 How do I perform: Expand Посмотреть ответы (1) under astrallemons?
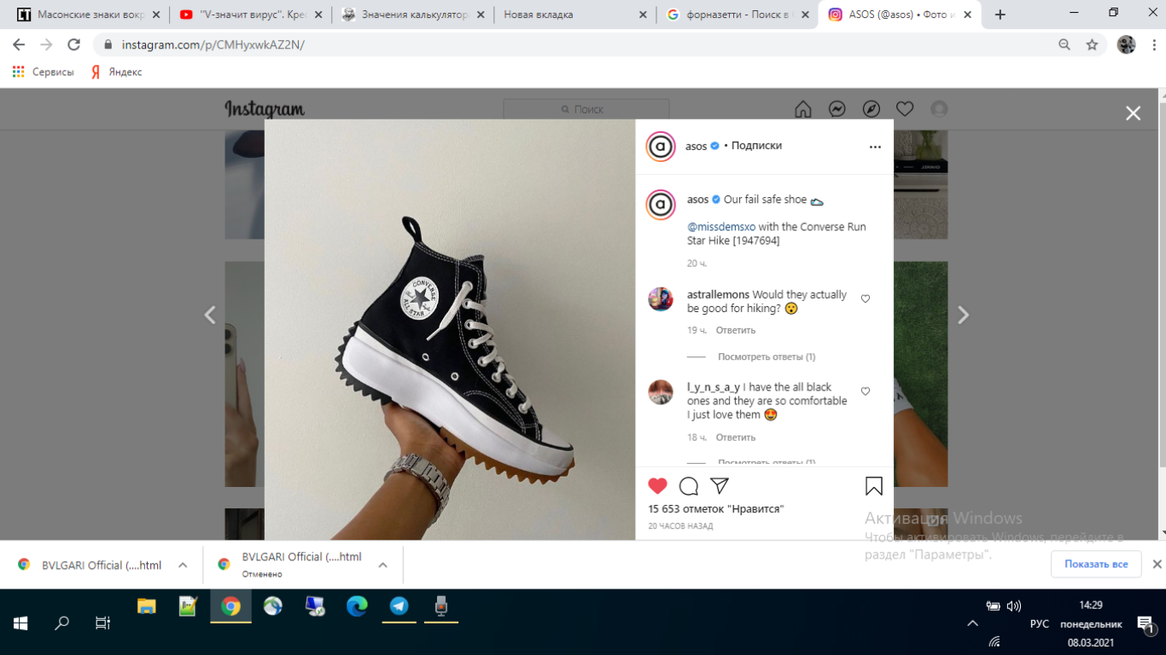[767, 356]
